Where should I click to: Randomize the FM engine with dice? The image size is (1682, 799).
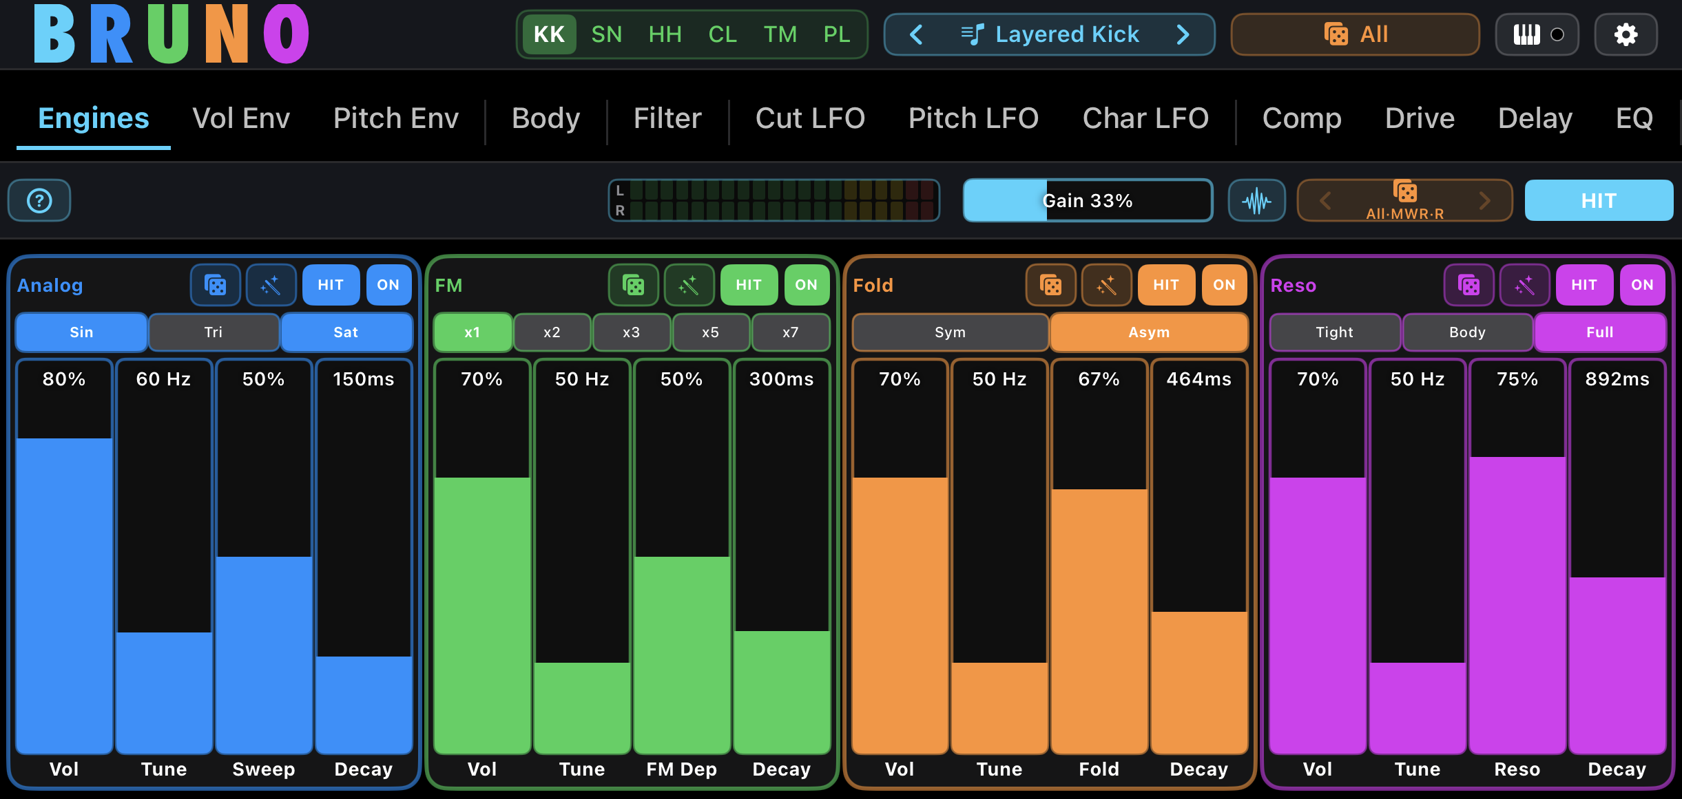[x=634, y=285]
